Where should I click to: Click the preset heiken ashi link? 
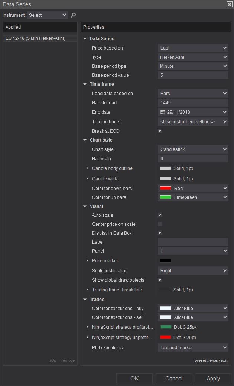[x=211, y=360]
